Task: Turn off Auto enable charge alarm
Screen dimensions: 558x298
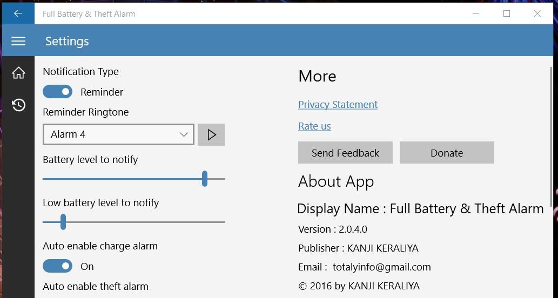Action: 57,266
